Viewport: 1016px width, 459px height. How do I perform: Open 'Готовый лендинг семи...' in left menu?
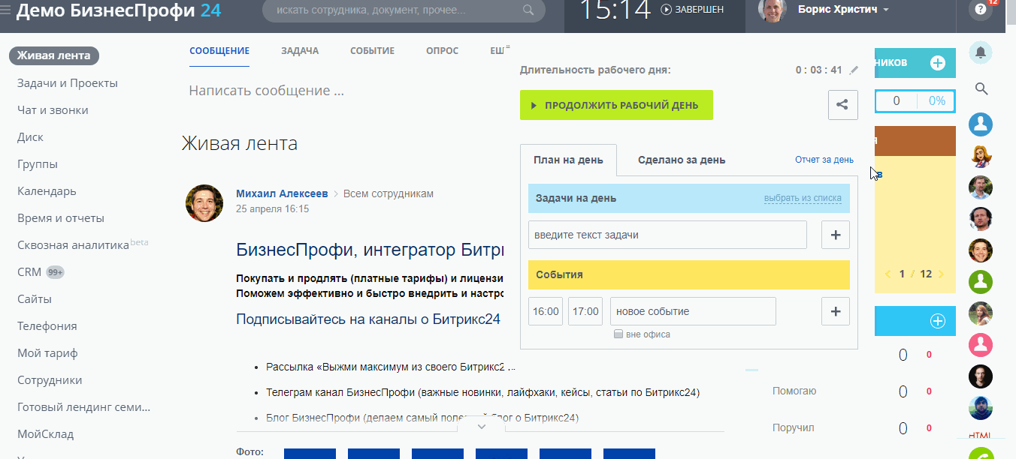click(84, 407)
